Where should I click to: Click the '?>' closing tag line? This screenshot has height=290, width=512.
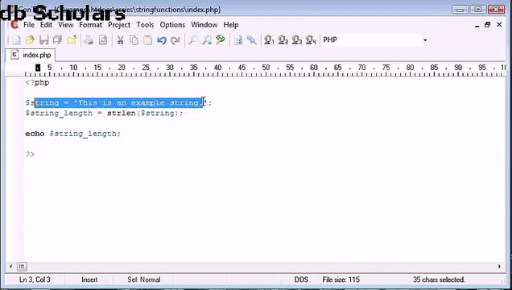pos(30,154)
